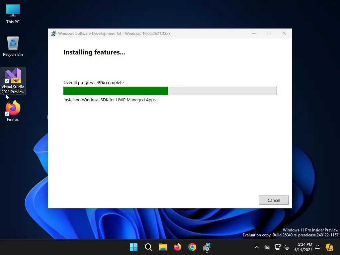Open taskbar Search
This screenshot has height=255, width=340.
click(148, 247)
